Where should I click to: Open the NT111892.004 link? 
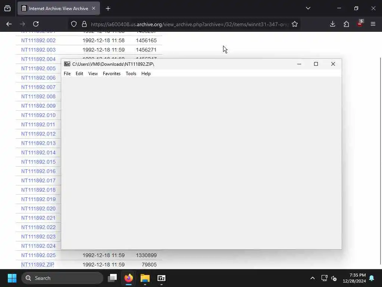click(38, 59)
